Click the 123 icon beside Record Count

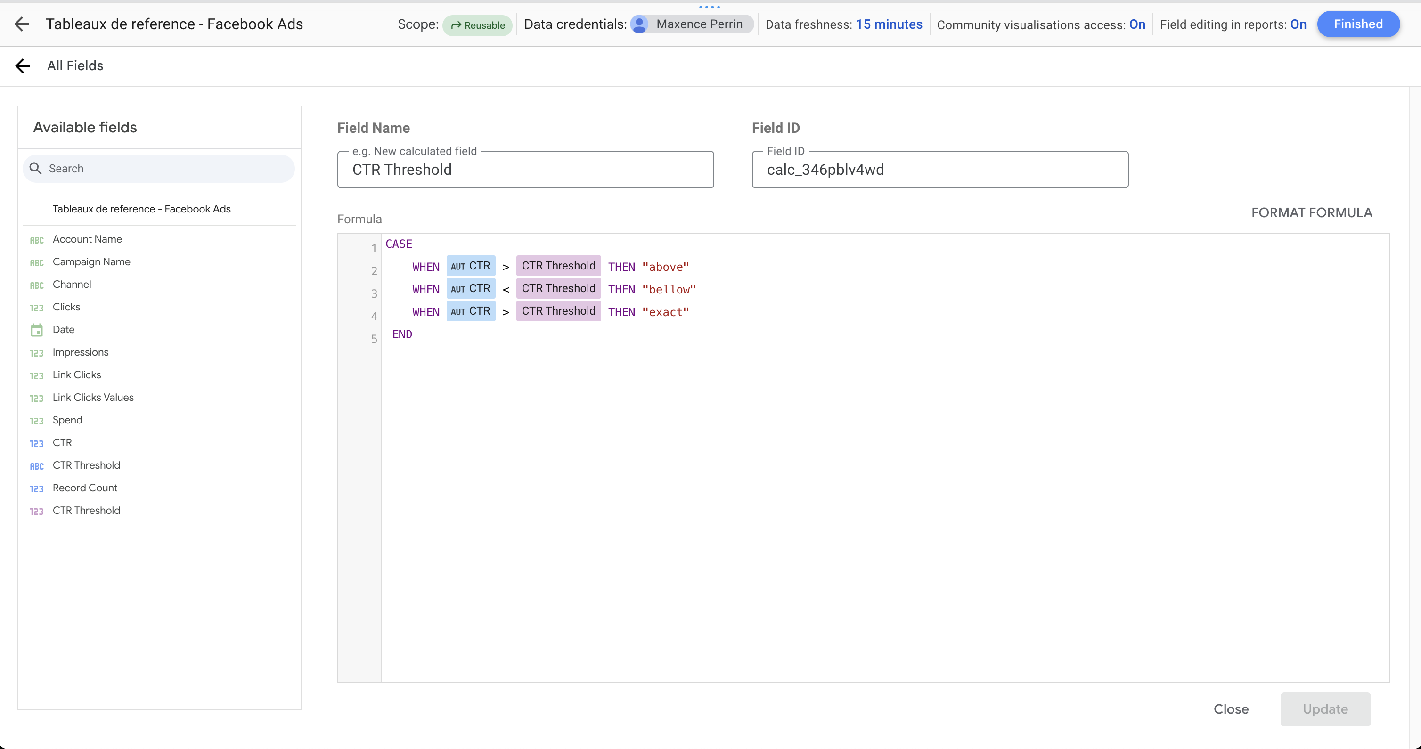pyautogui.click(x=36, y=488)
